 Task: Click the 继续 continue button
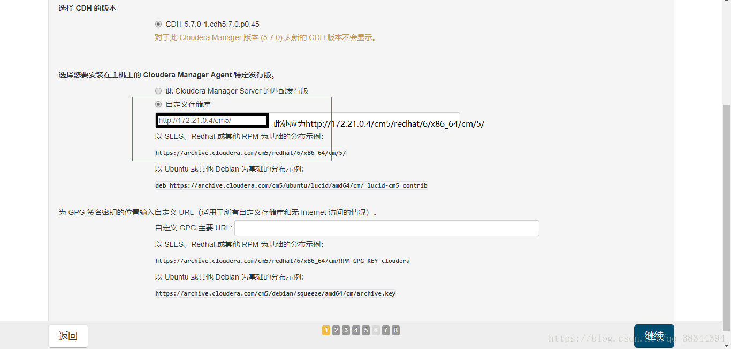pos(654,336)
